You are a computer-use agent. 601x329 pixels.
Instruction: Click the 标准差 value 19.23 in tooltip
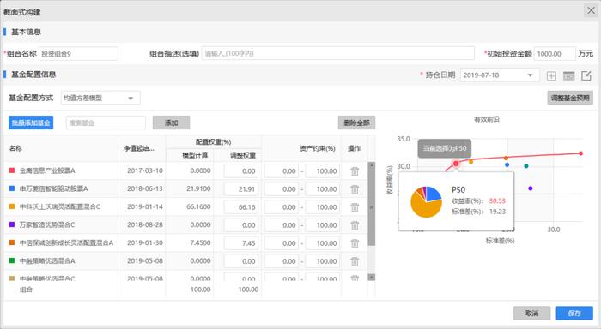(497, 211)
